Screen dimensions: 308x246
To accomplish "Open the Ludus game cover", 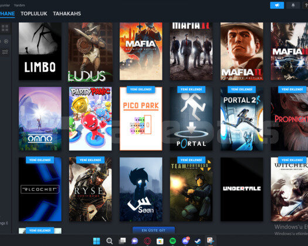I will click(90, 52).
